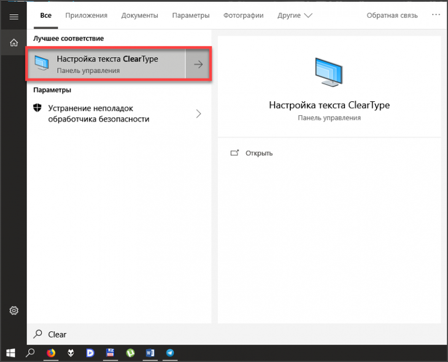The width and height of the screenshot is (448, 362).
Task: Open Microsoft Word from the taskbar
Action: point(150,353)
